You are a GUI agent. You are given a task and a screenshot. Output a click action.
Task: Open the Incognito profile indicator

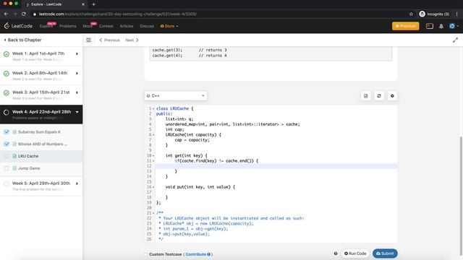pos(434,14)
